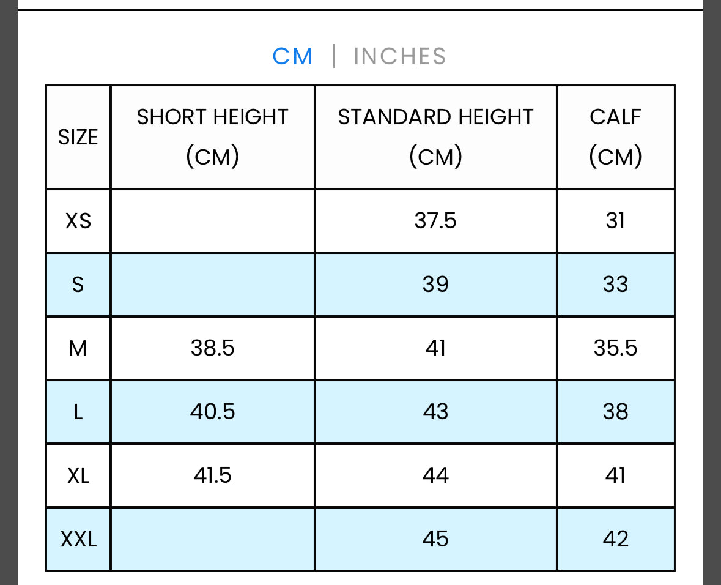The image size is (721, 585).
Task: Click the SHORT HEIGHT (CM) header
Action: [212, 136]
